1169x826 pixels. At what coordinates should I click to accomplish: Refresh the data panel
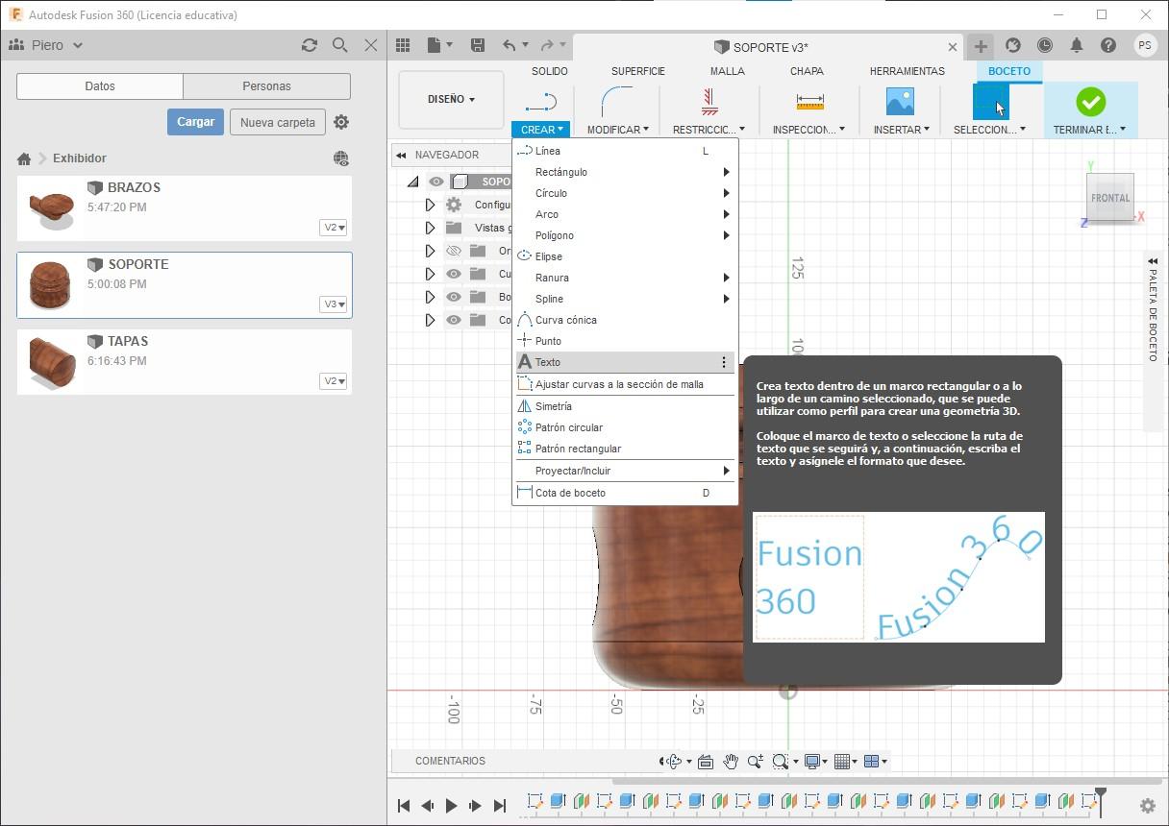[310, 45]
